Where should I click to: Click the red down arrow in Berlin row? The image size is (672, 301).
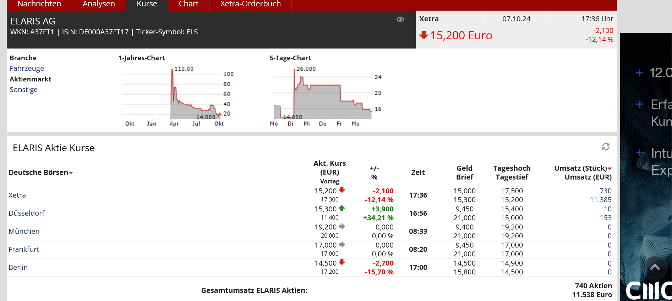coord(342,262)
